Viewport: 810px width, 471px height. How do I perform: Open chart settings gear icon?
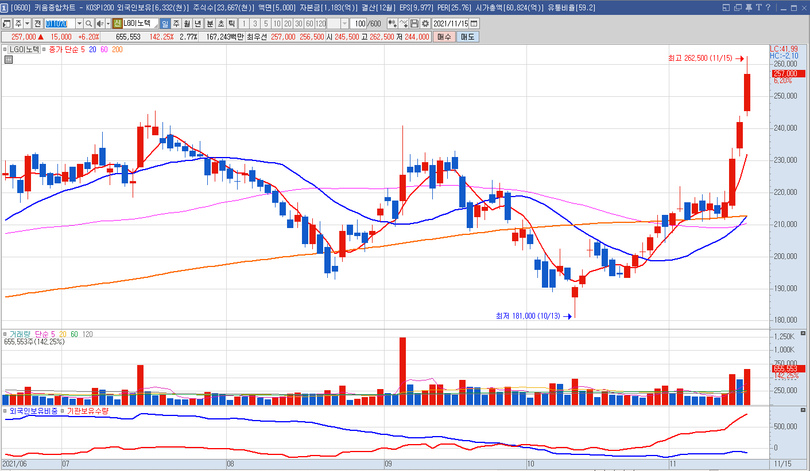425,23
